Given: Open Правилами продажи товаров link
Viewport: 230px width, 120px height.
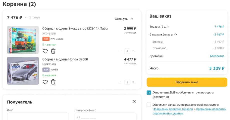Looking at the screenshot, I should pos(172,109).
